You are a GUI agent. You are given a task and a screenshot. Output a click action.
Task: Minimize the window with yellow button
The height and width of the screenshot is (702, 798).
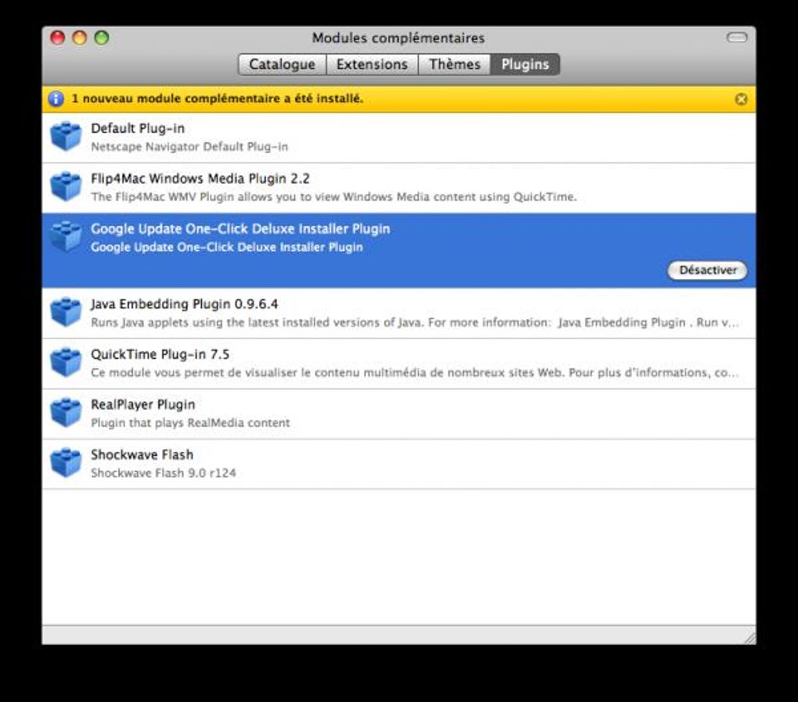coord(79,38)
